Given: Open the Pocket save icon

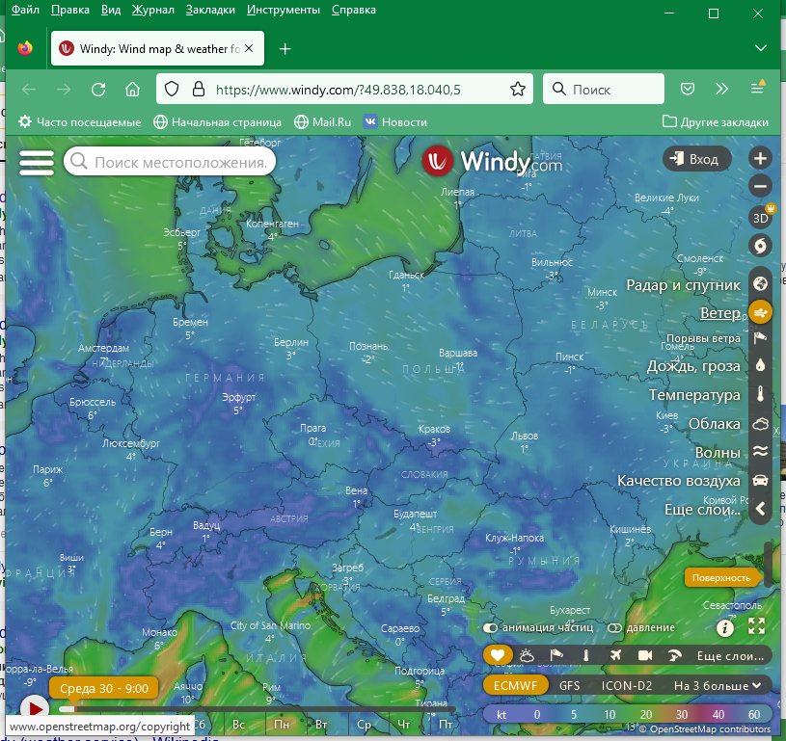Looking at the screenshot, I should (x=688, y=90).
